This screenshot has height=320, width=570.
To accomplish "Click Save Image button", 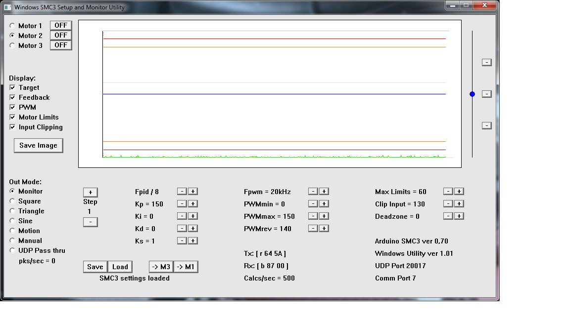I will (x=38, y=145).
